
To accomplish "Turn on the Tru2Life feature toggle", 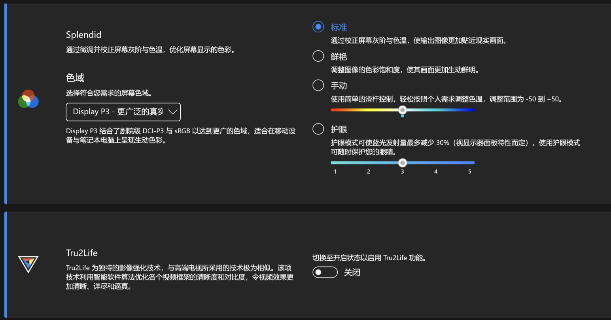I will click(325, 272).
